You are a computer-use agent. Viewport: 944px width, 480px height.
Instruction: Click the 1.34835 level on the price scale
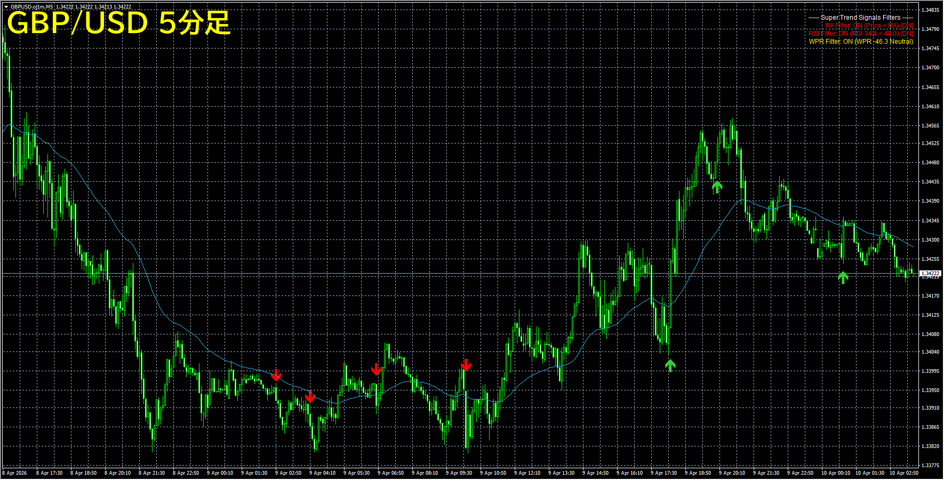tap(930, 10)
